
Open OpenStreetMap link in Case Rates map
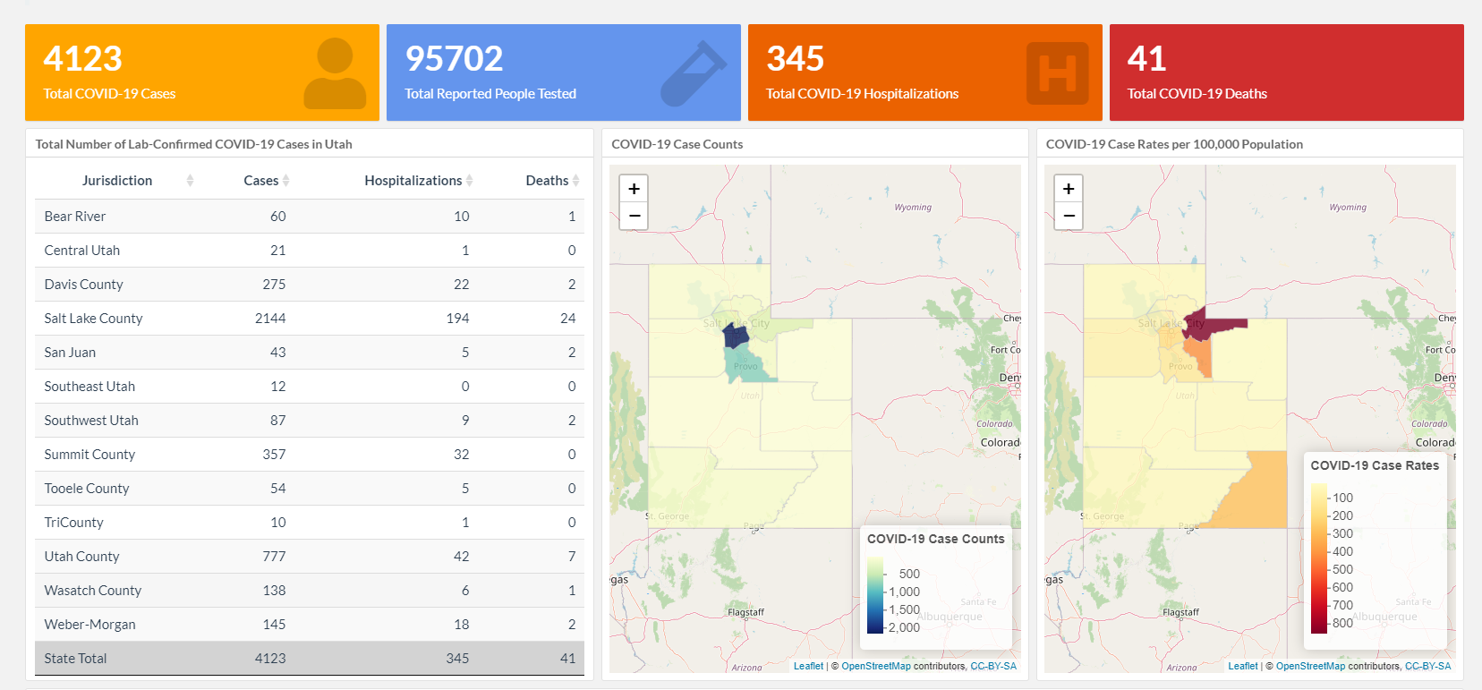tap(1310, 666)
